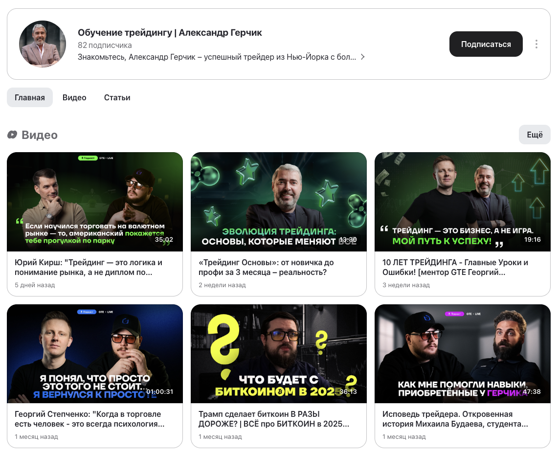Open the channel three-dot options menu
The height and width of the screenshot is (455, 558).
point(536,44)
